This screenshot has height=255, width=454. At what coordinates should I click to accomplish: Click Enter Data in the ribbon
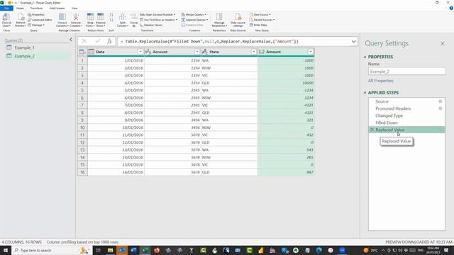coord(258,25)
